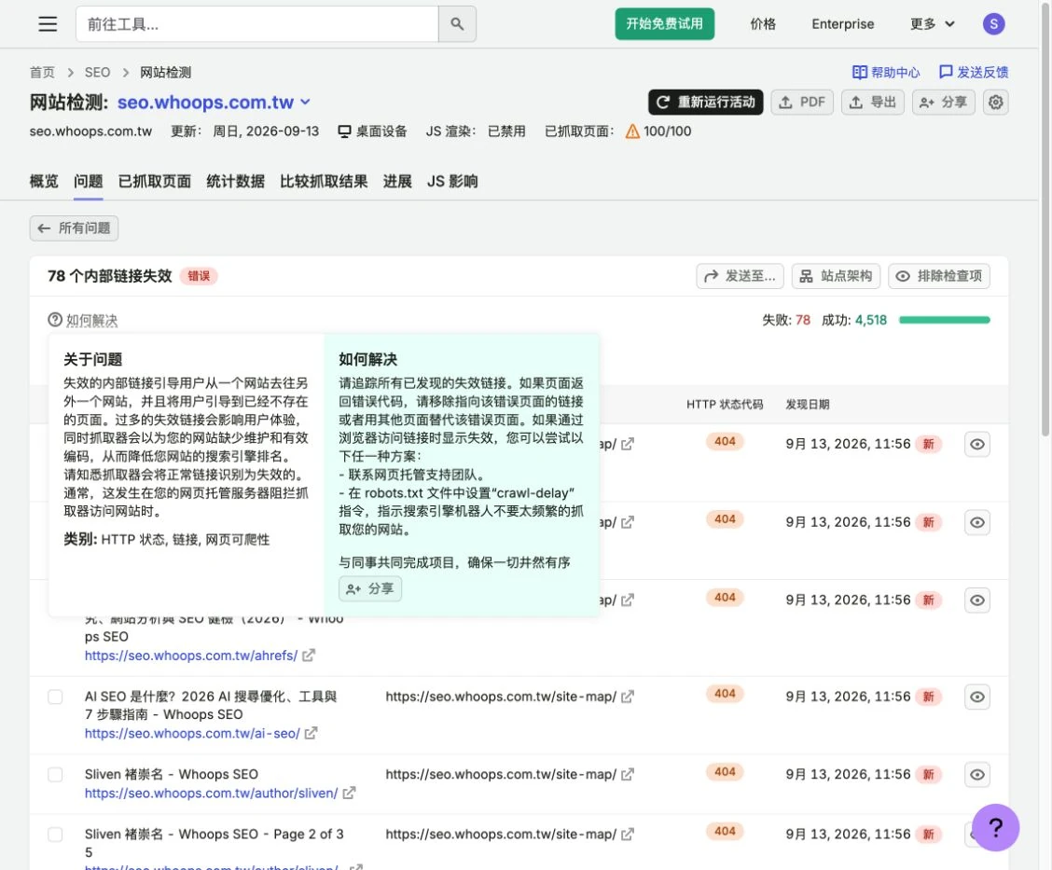This screenshot has height=870, width=1052.
Task: Expand the seo.whoops.com.tw project dropdown
Action: click(305, 102)
